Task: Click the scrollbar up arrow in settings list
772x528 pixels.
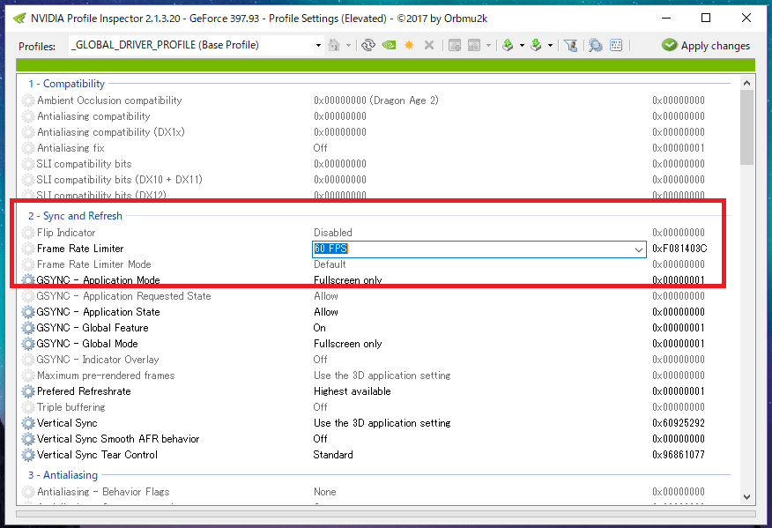Action: coord(747,83)
